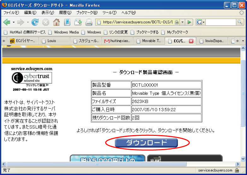Click the horizontal scrollbar right arrow

(x=238, y=164)
